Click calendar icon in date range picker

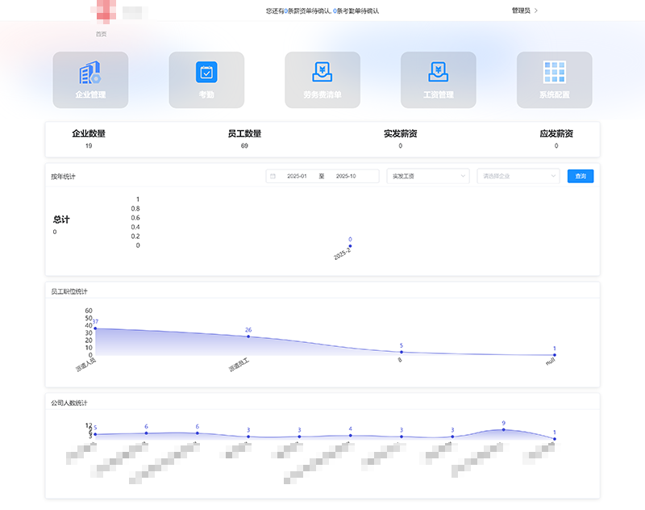[273, 176]
